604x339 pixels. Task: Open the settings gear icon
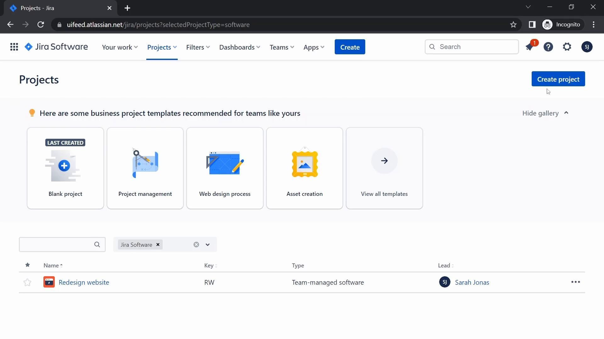click(x=567, y=47)
